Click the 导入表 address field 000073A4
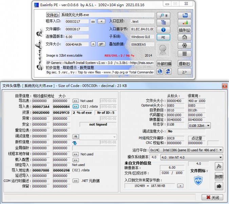229x204 pixels. [41, 107]
